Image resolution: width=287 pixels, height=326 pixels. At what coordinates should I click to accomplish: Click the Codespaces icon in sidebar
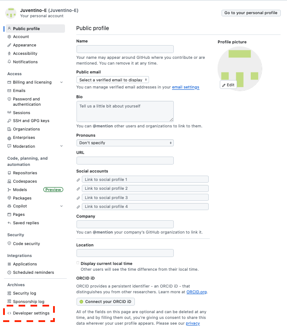(x=9, y=181)
